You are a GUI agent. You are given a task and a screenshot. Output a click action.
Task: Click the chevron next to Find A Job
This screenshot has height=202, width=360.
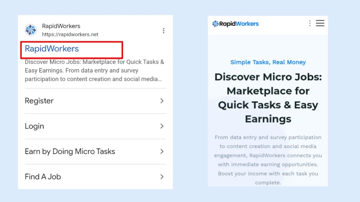(x=162, y=177)
